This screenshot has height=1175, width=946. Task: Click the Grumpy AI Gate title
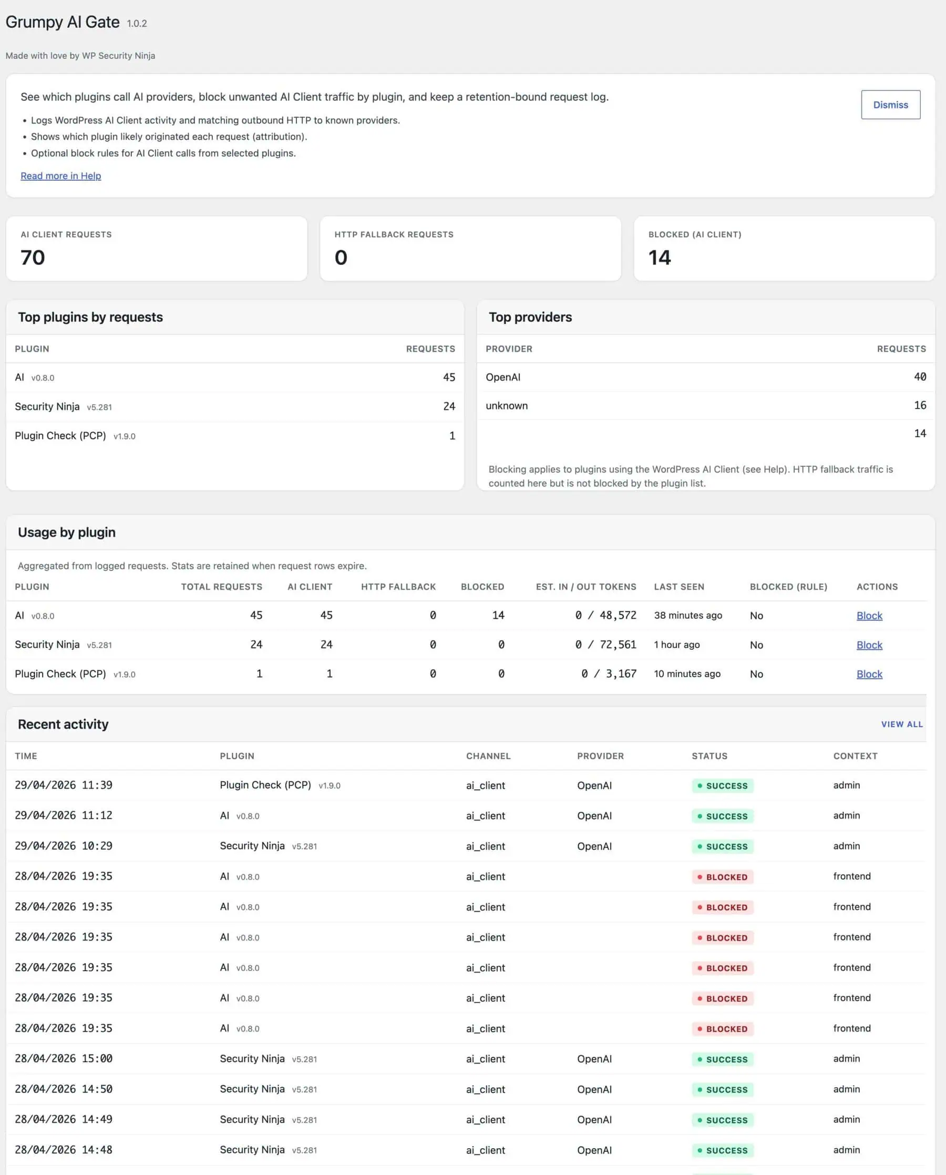[63, 22]
